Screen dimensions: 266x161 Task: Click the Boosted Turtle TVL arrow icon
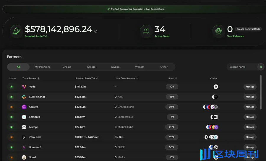(16, 31)
